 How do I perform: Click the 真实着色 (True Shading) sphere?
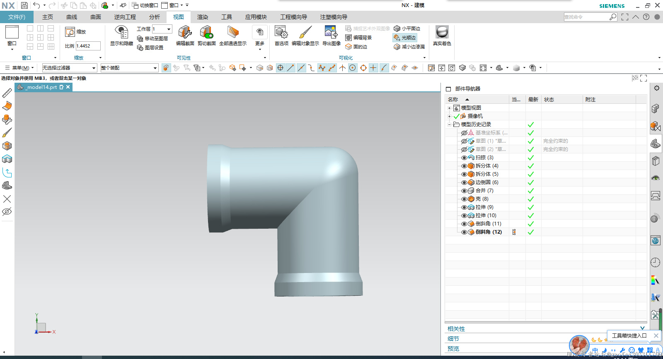(442, 32)
